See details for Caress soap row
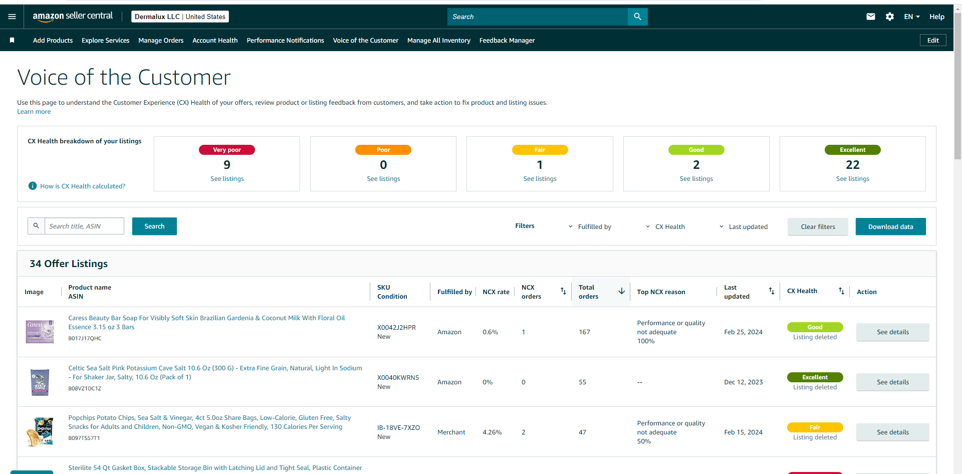This screenshot has height=474, width=962. click(x=892, y=332)
